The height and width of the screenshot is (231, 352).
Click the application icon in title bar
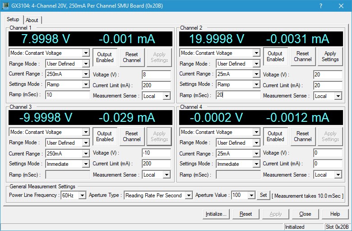tap(5, 5)
